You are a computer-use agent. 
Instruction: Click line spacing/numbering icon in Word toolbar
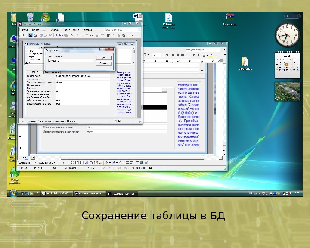click(189, 55)
